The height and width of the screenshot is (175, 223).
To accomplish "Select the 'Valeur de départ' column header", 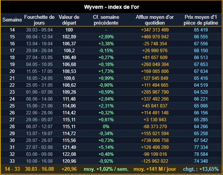I will 69,20.
